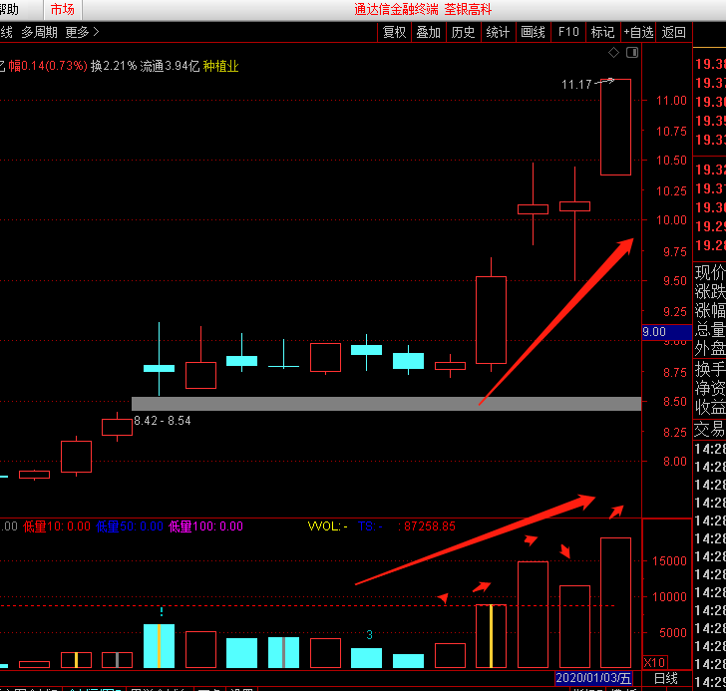Toggle the side panel layout icon

coord(632,52)
